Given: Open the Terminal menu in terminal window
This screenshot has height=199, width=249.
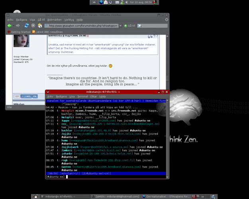Looking at the screenshot, I should pyautogui.click(x=82, y=96).
